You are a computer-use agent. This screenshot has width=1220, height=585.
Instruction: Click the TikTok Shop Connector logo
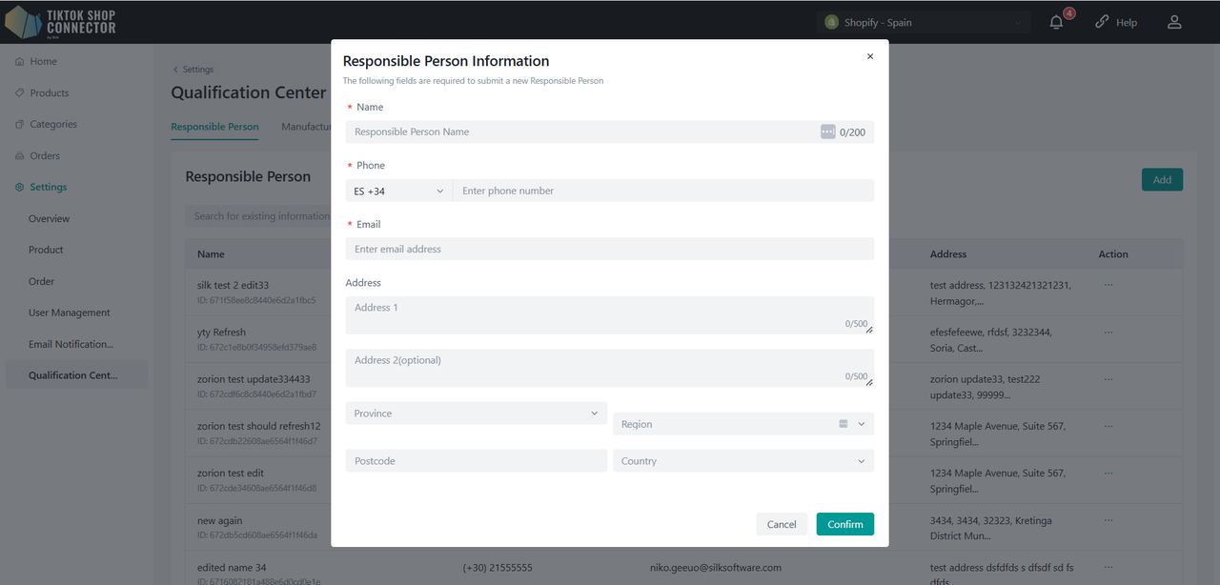(59, 20)
